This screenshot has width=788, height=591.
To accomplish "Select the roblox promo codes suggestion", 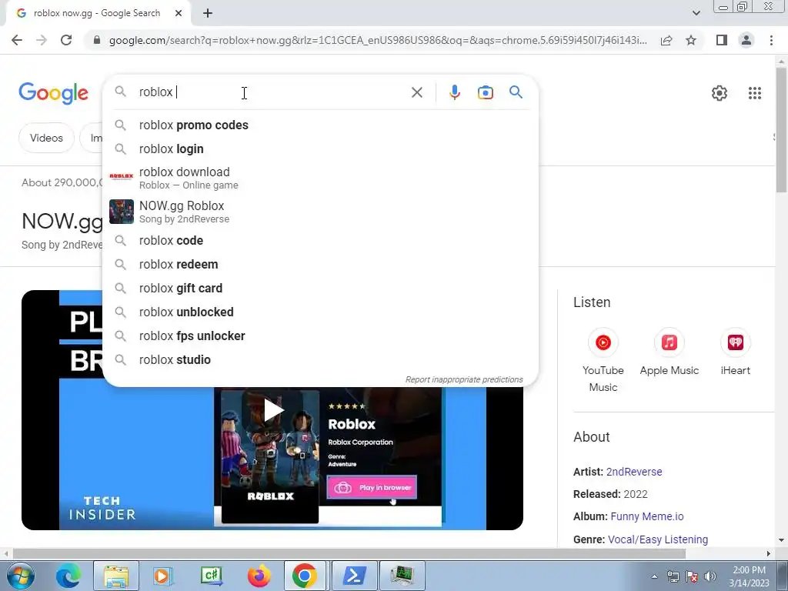I will pos(320,125).
